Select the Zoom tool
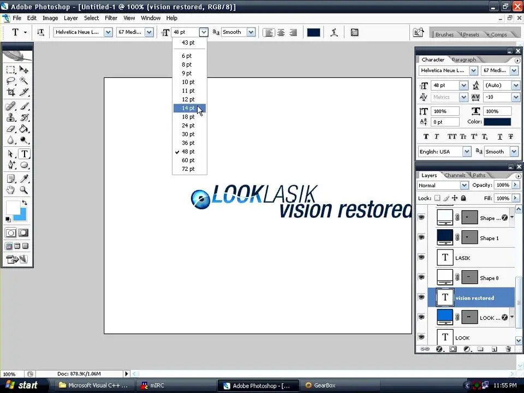 [x=23, y=190]
